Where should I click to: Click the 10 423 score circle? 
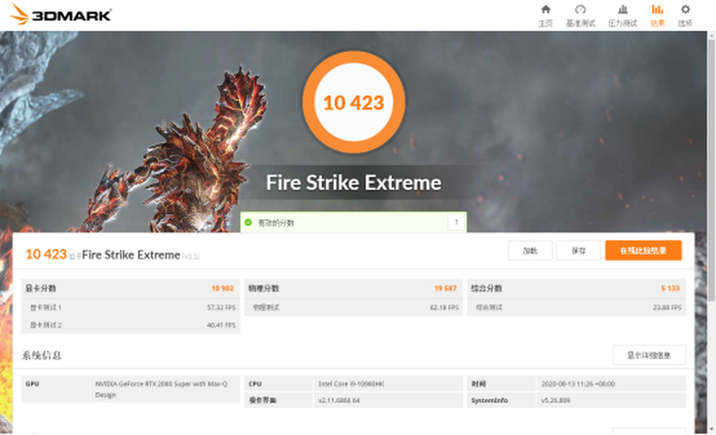[x=353, y=103]
